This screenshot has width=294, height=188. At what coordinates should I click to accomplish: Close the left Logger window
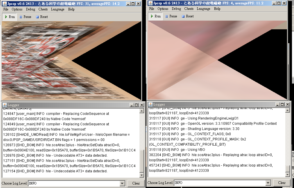142,105
